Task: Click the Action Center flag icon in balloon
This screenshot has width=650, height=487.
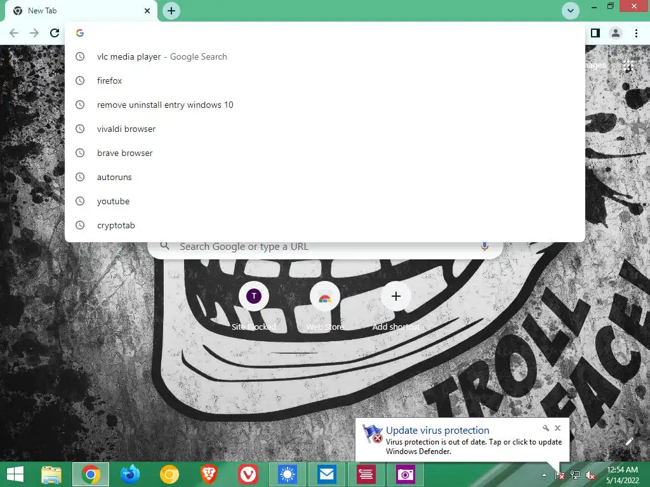Action: tap(372, 434)
